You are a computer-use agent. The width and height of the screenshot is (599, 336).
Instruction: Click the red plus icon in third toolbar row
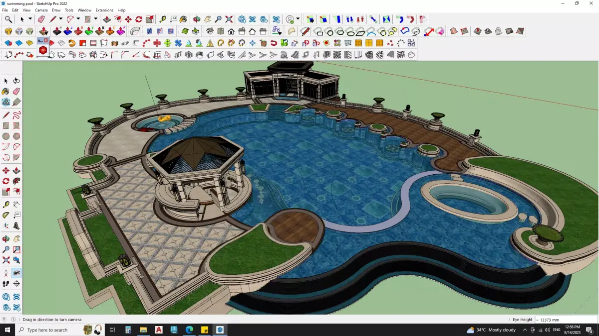[x=157, y=43]
